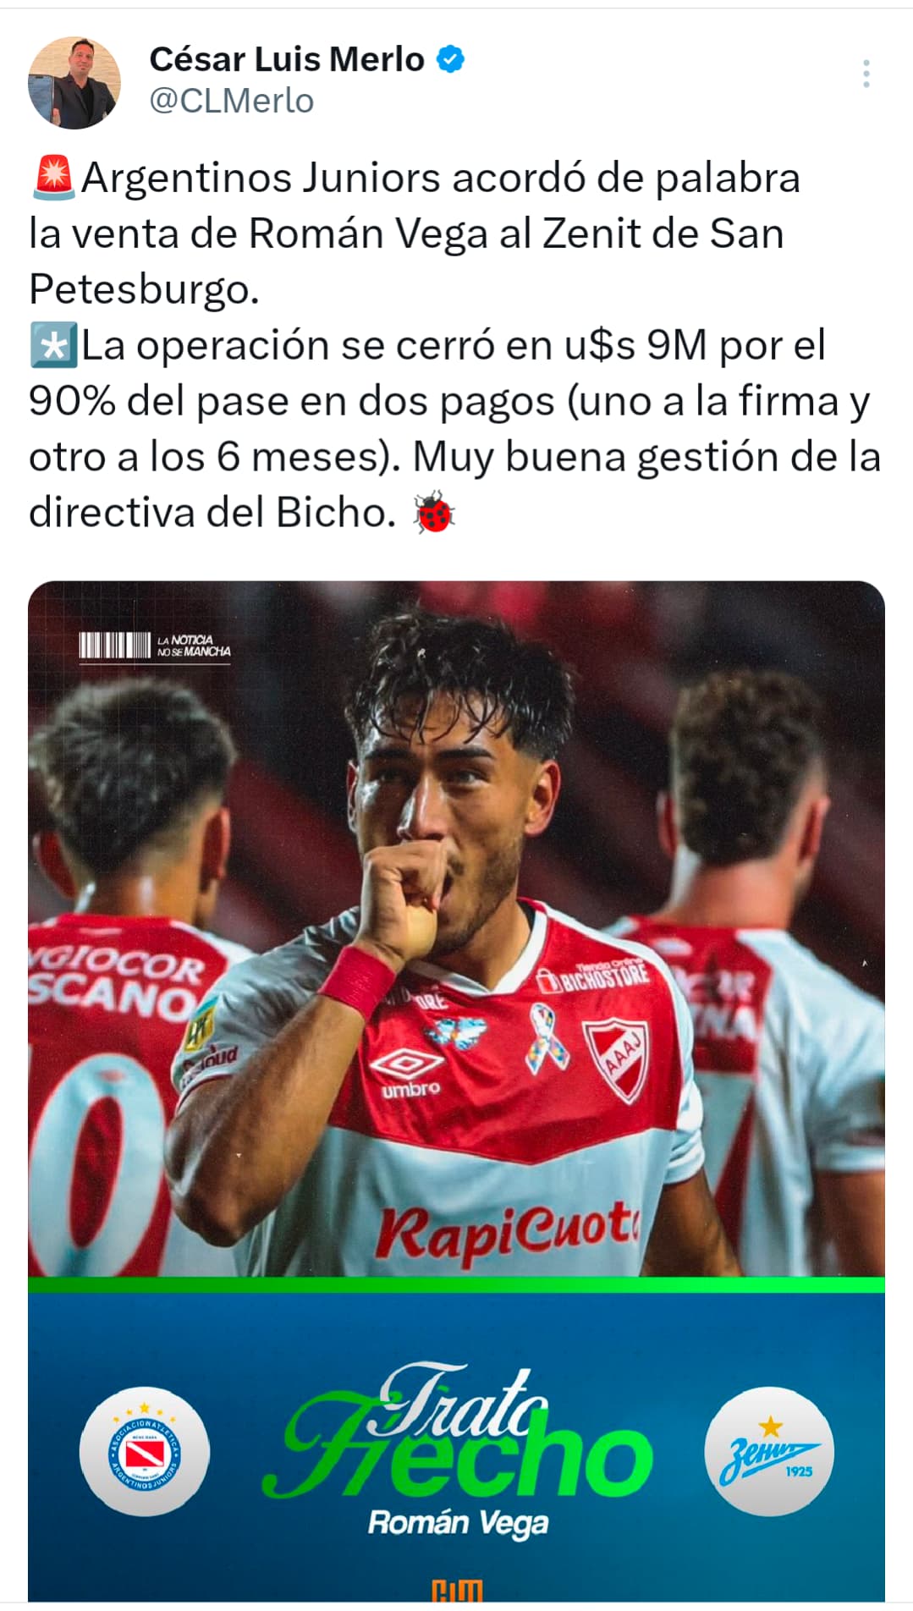Click the Argentinos Juniors crest circle

[x=145, y=1452]
